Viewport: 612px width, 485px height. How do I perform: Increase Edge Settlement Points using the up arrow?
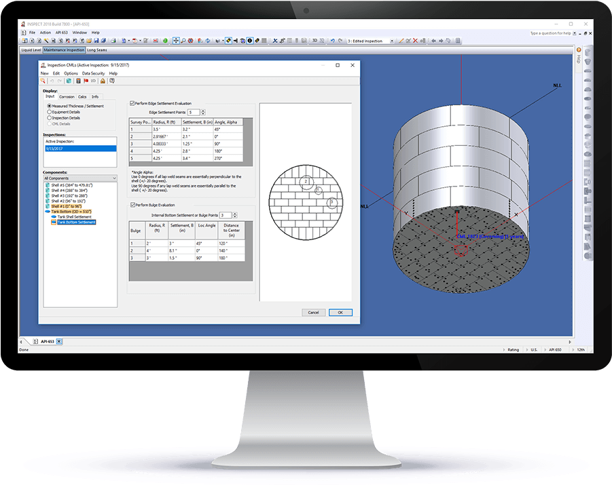[x=203, y=109]
